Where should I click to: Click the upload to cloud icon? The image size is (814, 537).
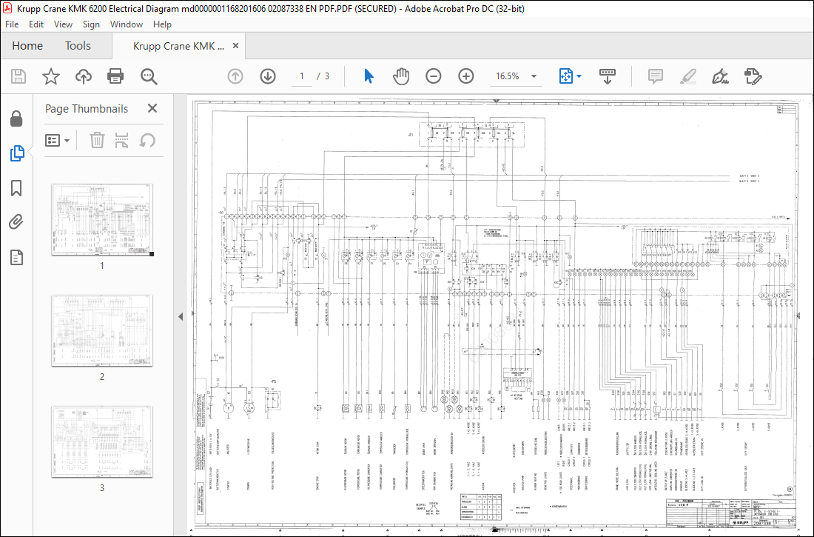coord(83,76)
